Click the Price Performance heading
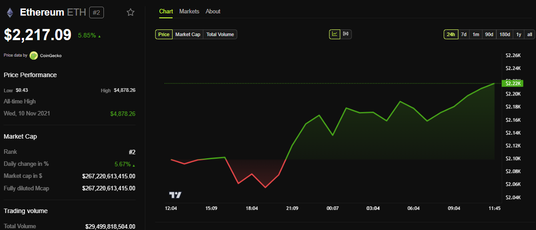The height and width of the screenshot is (230, 536). pyautogui.click(x=30, y=75)
